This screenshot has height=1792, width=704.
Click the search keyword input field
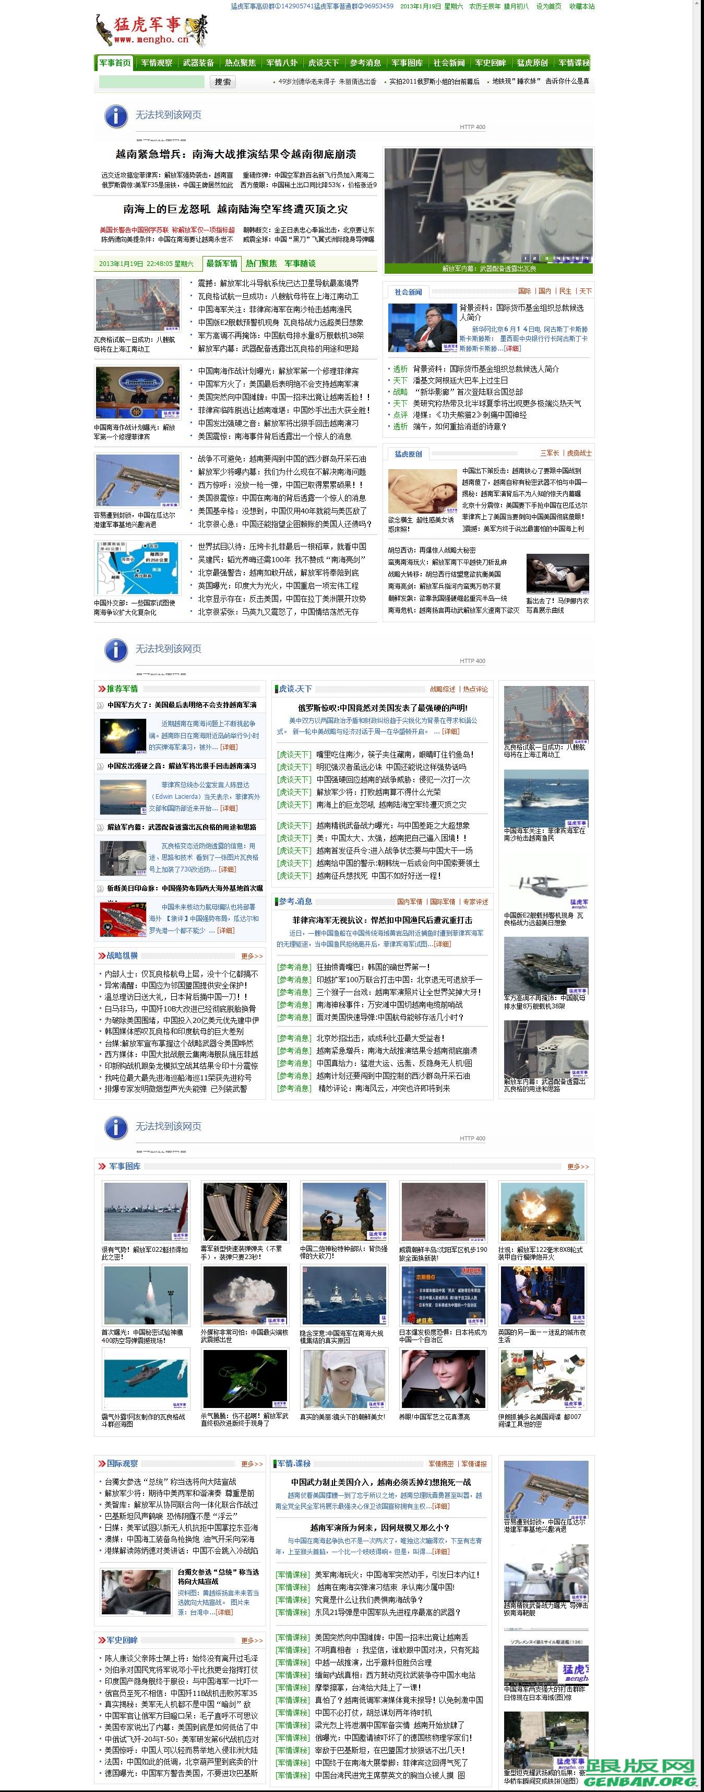151,82
